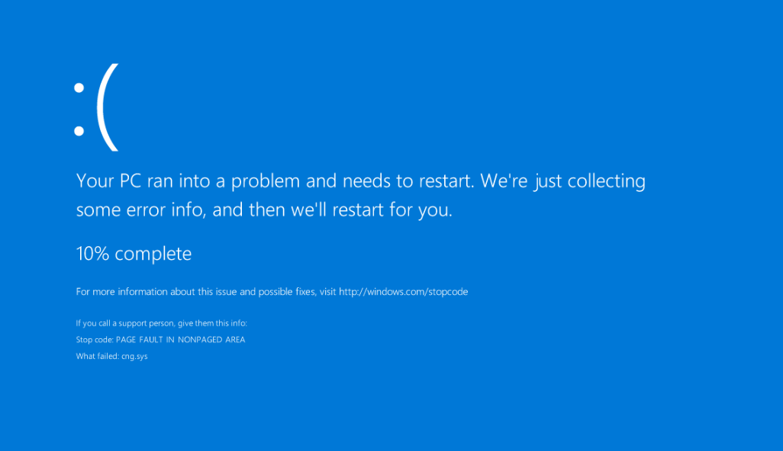Click the "If you call a support person" line

[x=127, y=324]
